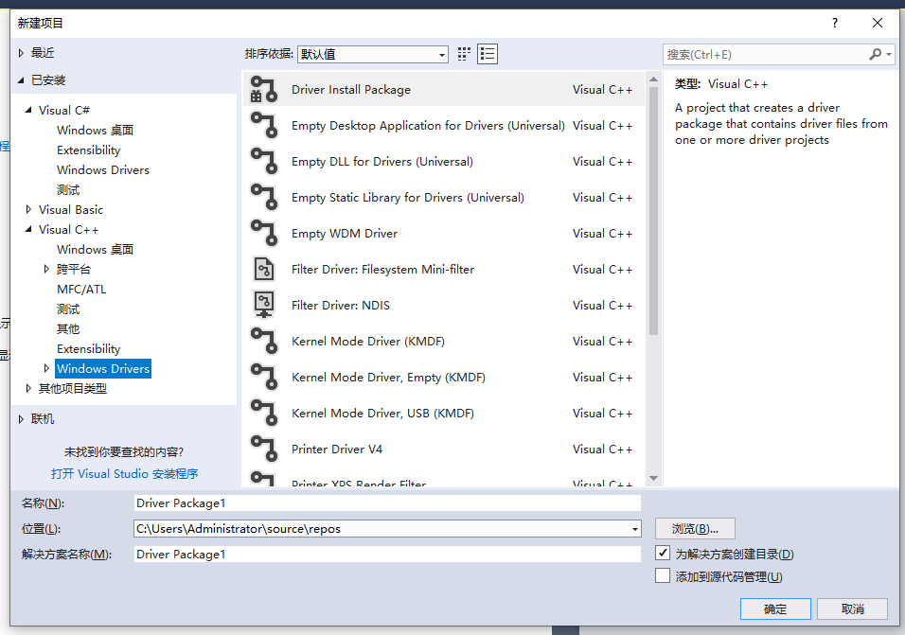Screen dimensions: 905x635
Task: Select Extensibility under Visual C#
Action: [88, 150]
